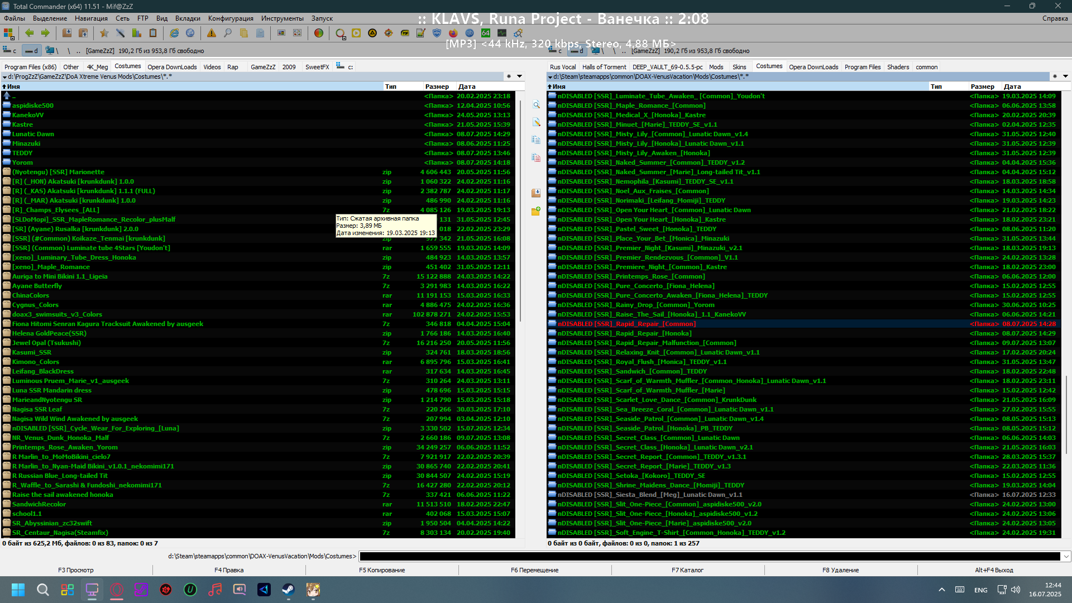Click the new folder icon in middle bar
The height and width of the screenshot is (603, 1072).
[x=536, y=211]
